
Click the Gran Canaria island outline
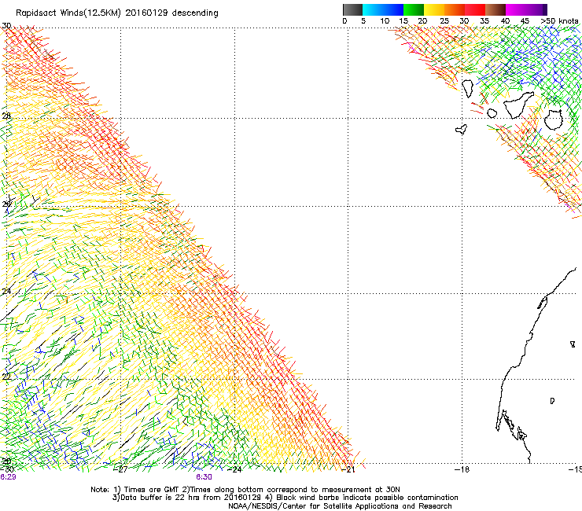coord(554,119)
